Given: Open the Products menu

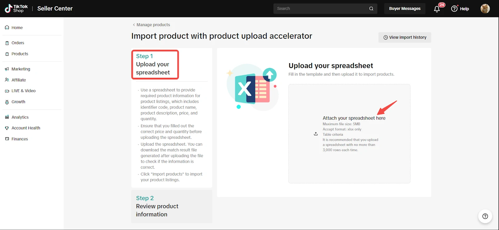Looking at the screenshot, I should [x=20, y=54].
